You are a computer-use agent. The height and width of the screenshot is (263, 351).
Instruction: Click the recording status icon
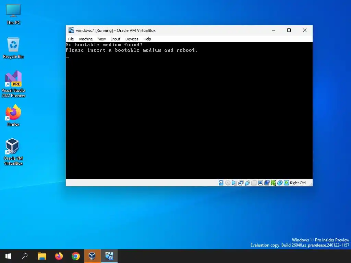[267, 183]
